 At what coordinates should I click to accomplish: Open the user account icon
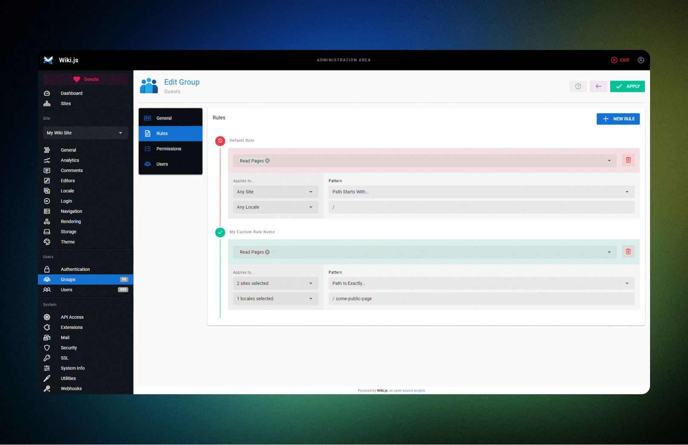641,60
